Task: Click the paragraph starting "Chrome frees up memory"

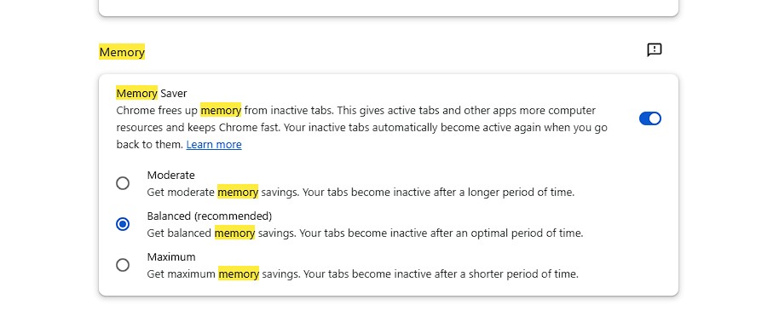Action: click(361, 127)
